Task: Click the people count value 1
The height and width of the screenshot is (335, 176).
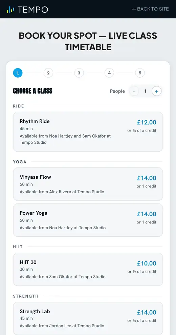Action: point(145,91)
